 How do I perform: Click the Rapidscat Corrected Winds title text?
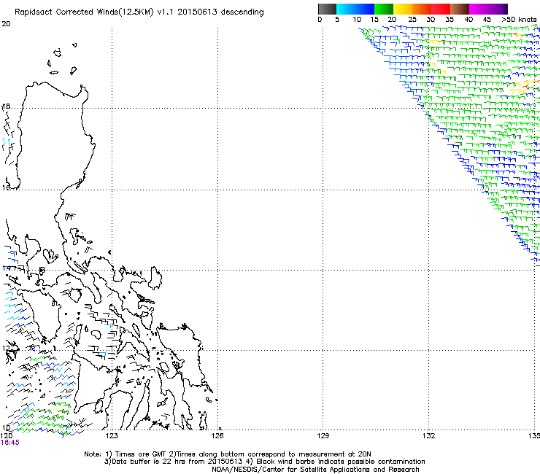point(139,12)
